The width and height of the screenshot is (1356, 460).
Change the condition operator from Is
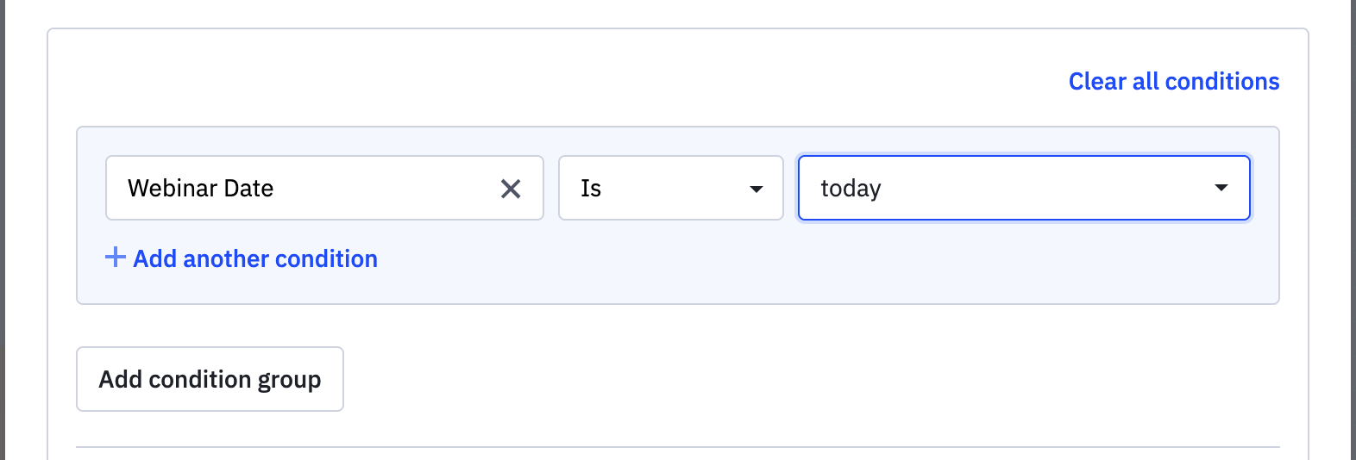[x=670, y=188]
